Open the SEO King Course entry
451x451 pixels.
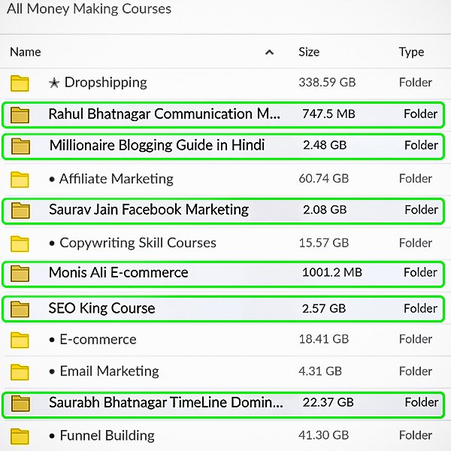click(101, 308)
